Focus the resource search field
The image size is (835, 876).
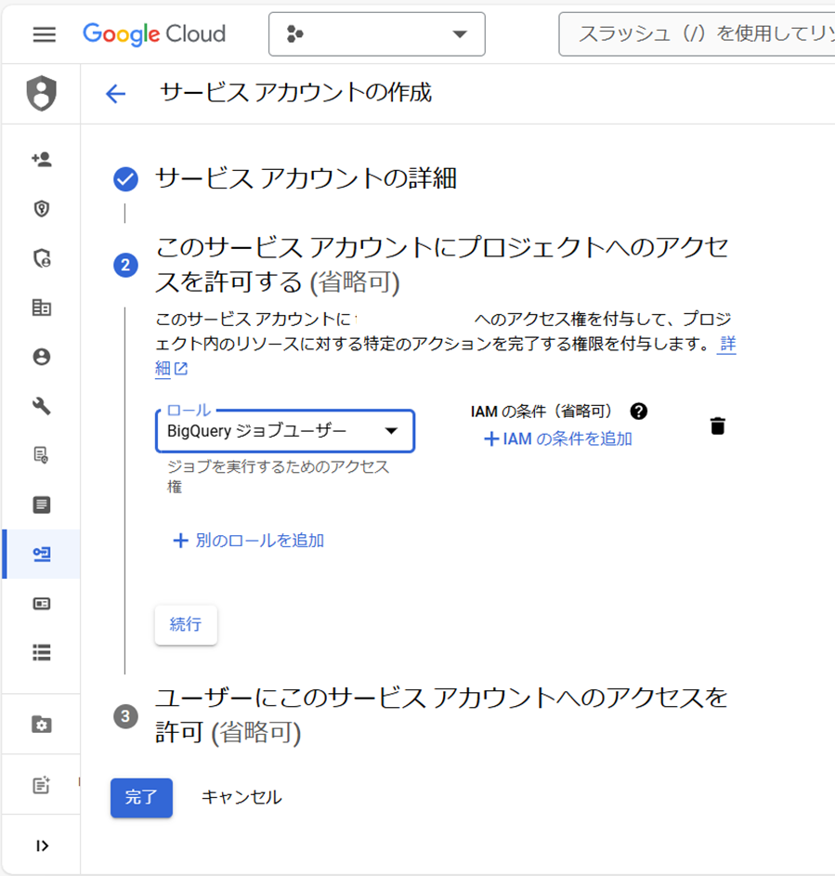(x=697, y=34)
